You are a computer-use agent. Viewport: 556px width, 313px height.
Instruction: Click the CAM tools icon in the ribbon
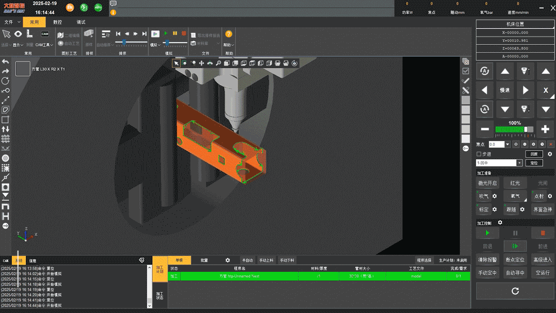[x=45, y=34]
